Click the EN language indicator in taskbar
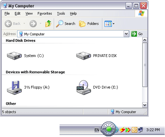 pos(97,130)
